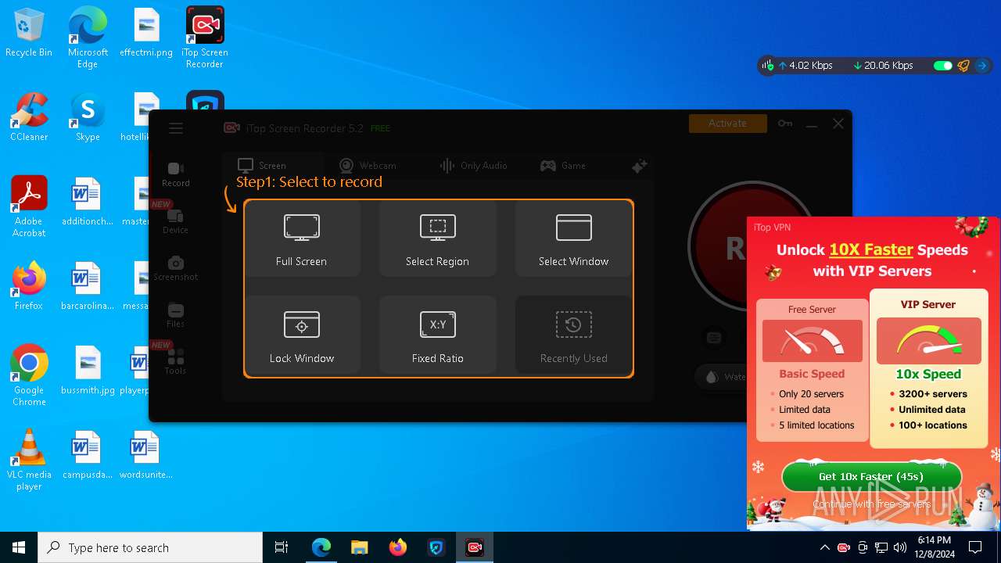
Task: Click the red recorder icon in system tray
Action: [844, 547]
